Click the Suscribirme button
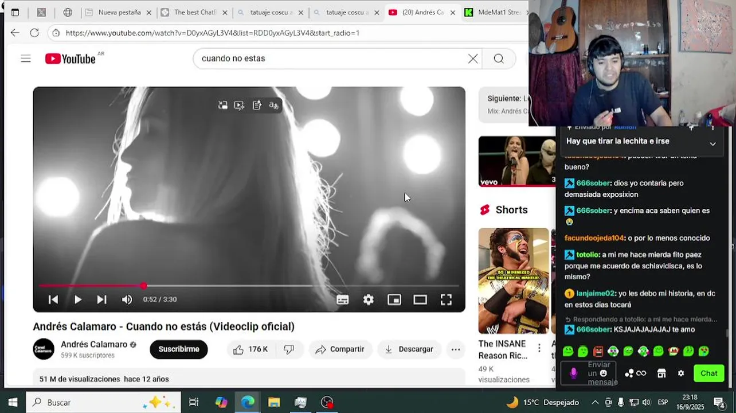 tap(179, 349)
